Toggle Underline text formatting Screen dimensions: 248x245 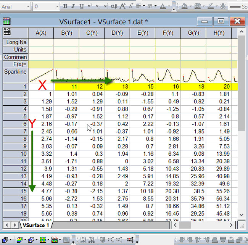pos(82,6)
